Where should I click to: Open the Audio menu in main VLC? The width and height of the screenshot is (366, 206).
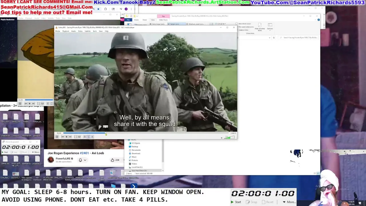(73, 31)
